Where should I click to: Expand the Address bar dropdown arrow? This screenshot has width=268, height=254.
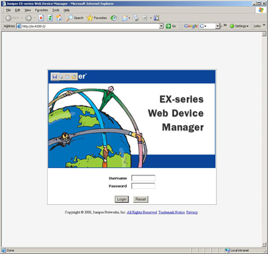click(161, 26)
